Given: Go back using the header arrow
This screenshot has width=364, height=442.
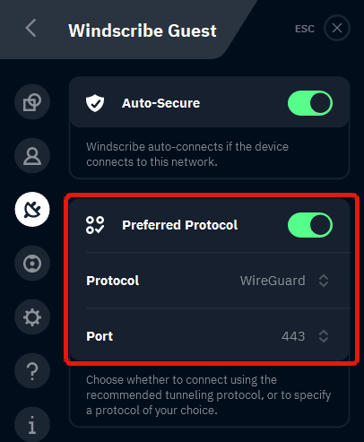Looking at the screenshot, I should click(30, 28).
